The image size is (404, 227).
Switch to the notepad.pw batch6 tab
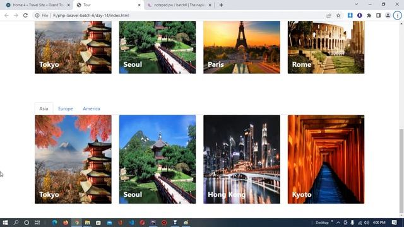(179, 5)
